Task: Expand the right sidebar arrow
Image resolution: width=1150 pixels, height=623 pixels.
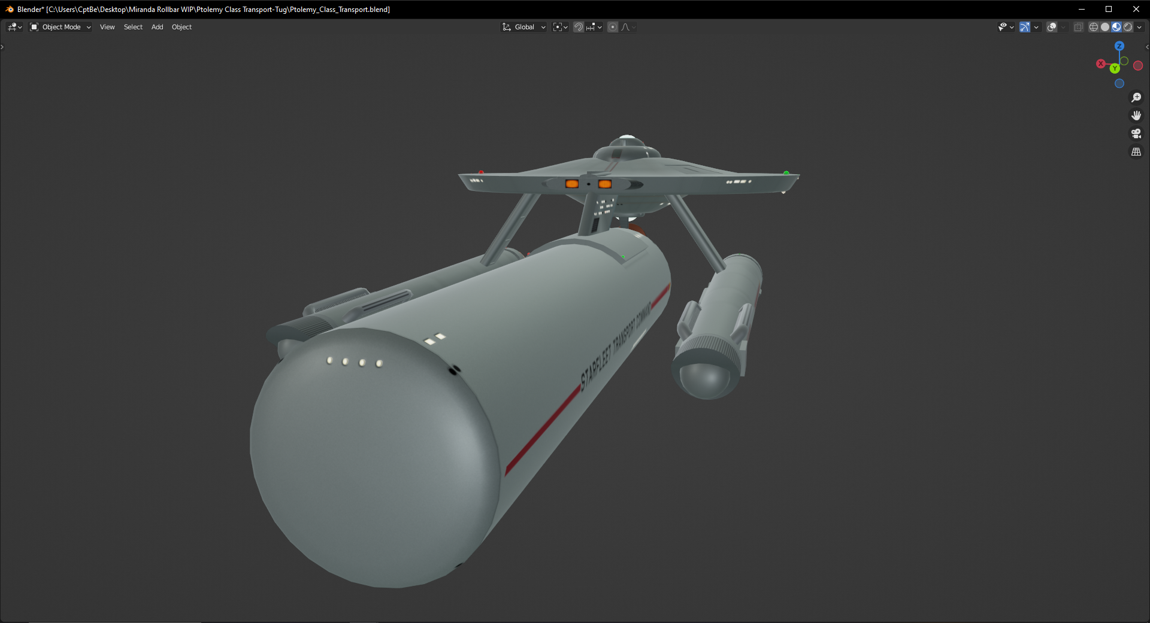Action: pos(1147,47)
